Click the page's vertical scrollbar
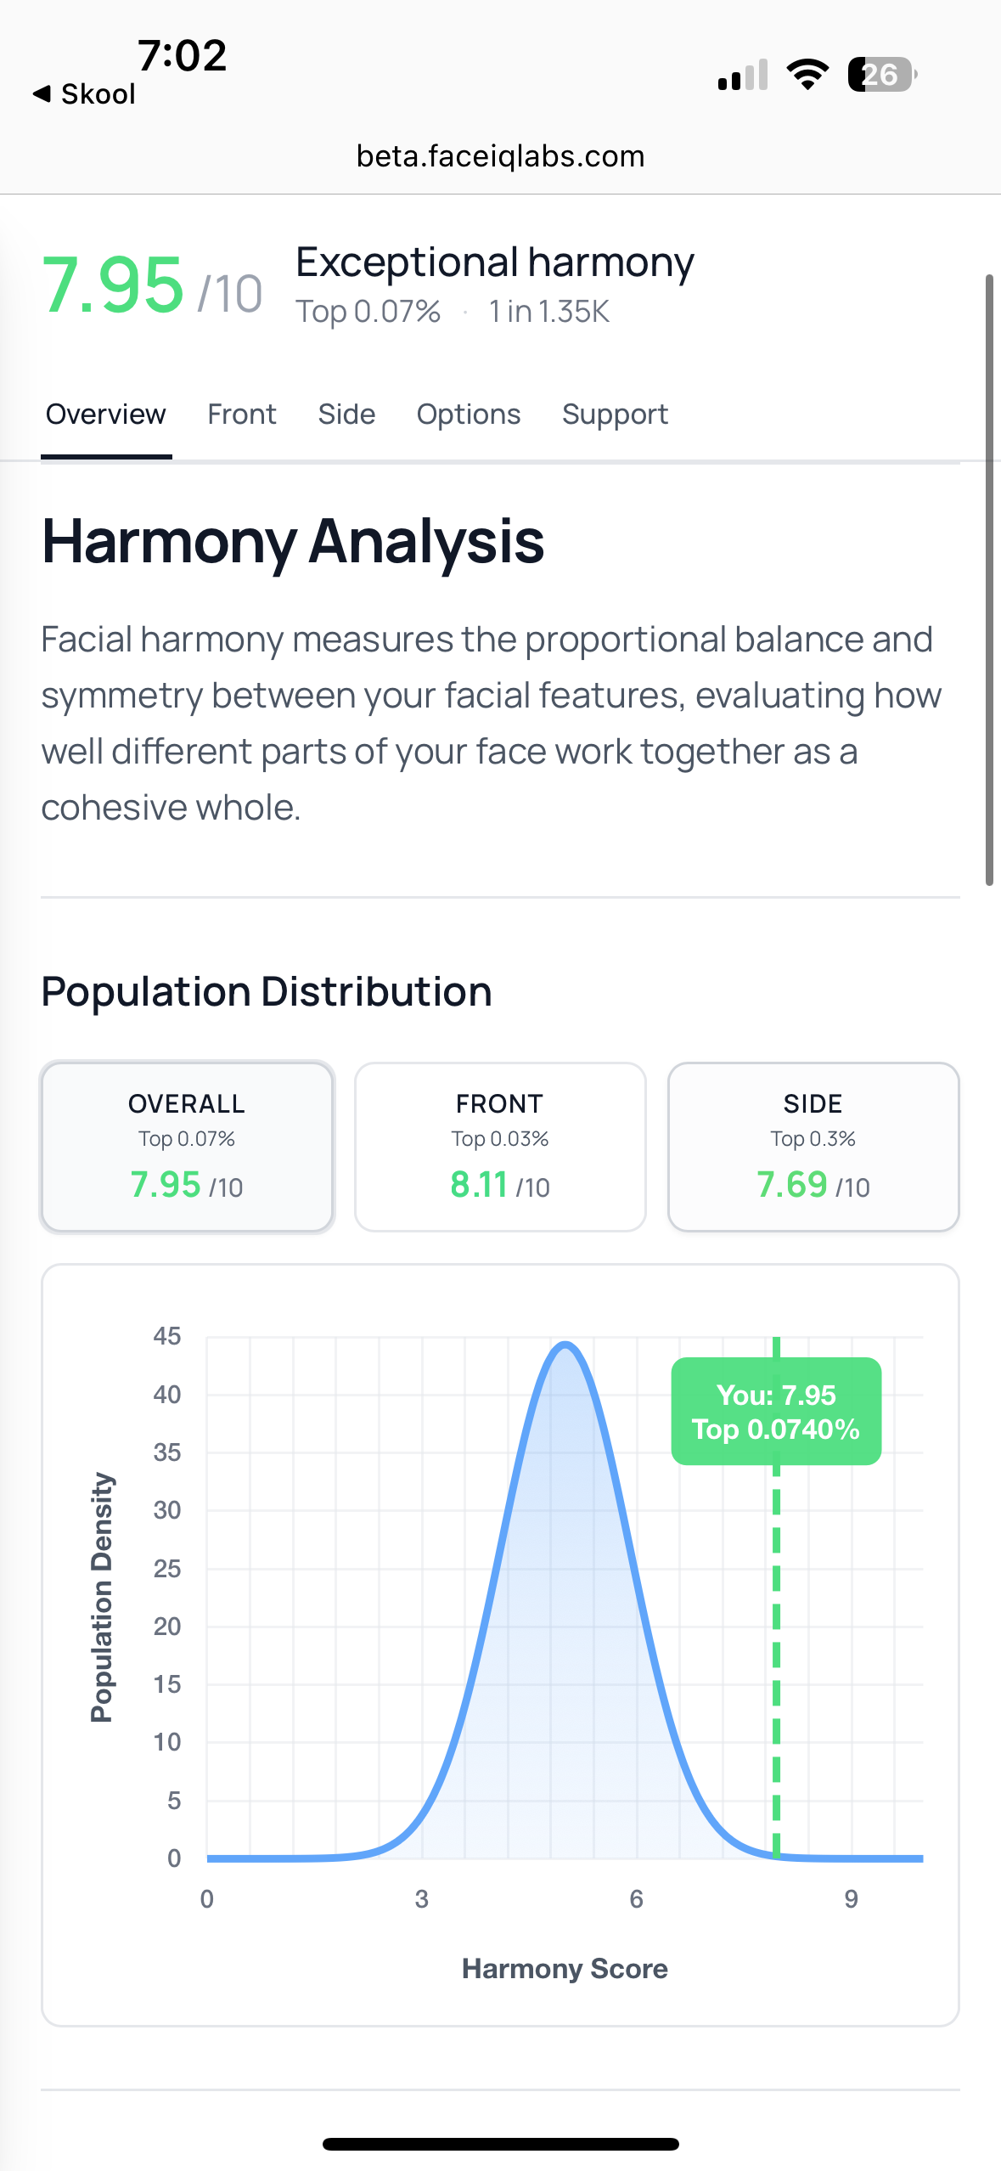This screenshot has width=1001, height=2171. (x=989, y=579)
